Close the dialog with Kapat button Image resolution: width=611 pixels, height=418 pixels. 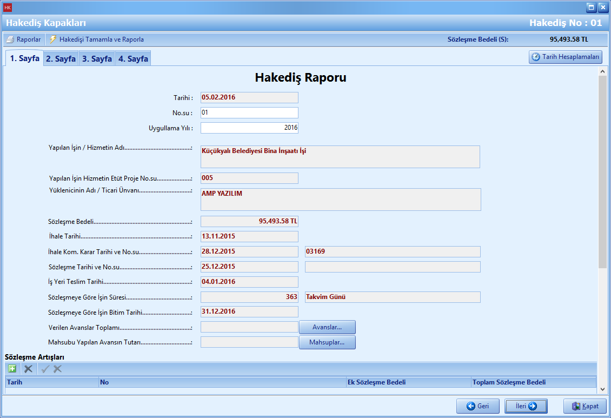(585, 406)
